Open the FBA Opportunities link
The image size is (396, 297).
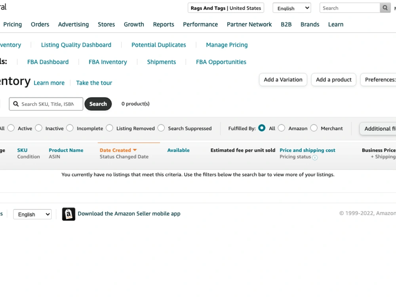click(221, 62)
